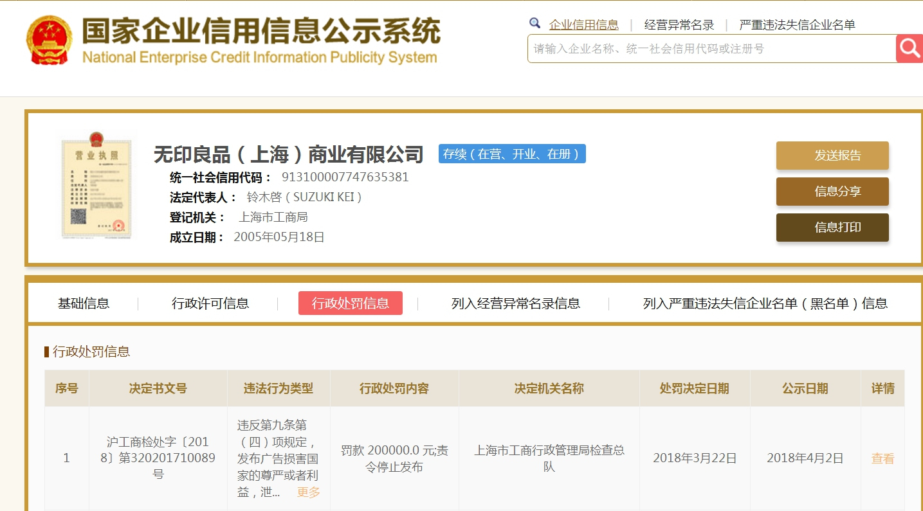Expand violation text with the 更多 link

click(x=309, y=492)
